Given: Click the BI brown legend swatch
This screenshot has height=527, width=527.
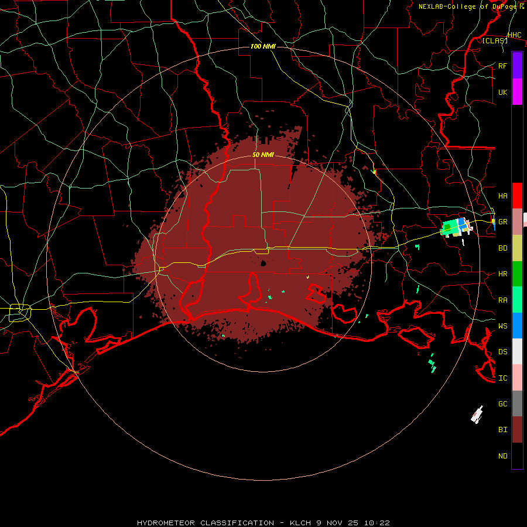Looking at the screenshot, I should pyautogui.click(x=517, y=430).
